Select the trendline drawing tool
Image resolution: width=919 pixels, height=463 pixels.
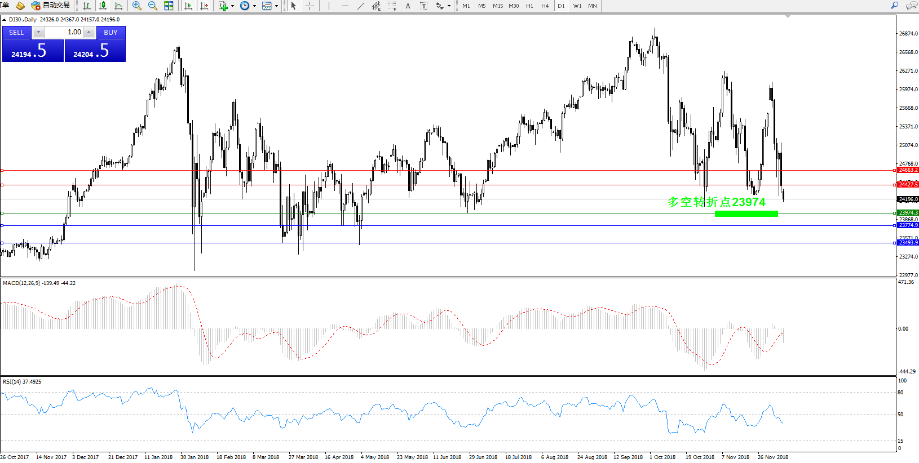point(361,6)
